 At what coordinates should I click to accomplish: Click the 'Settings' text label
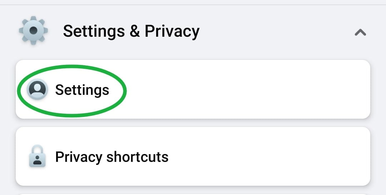pyautogui.click(x=82, y=90)
